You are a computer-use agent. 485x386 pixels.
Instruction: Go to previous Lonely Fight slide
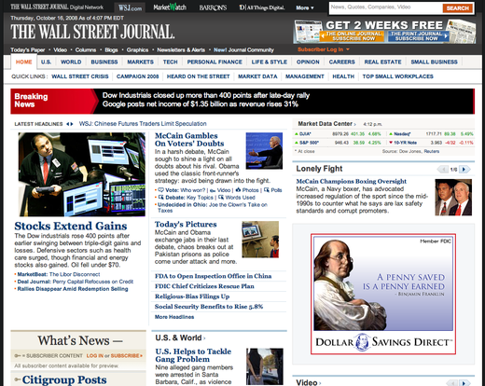pyautogui.click(x=443, y=170)
